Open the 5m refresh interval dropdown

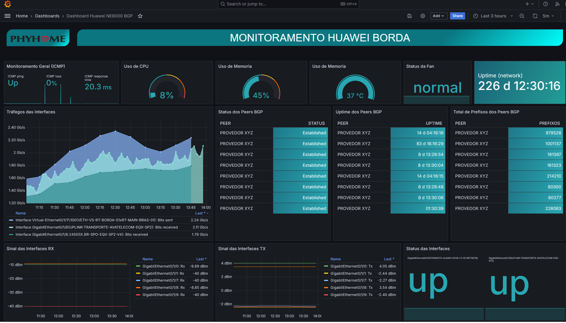tap(548, 16)
